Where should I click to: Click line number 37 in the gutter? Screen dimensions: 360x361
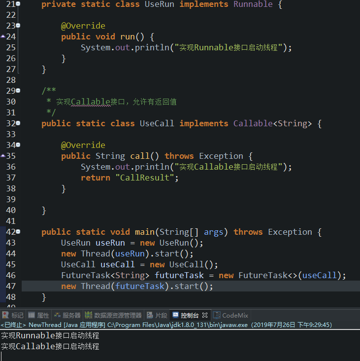[11, 178]
